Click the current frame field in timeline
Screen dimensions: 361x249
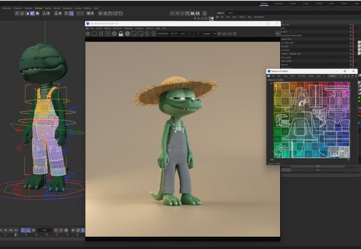pyautogui.click(x=45, y=230)
